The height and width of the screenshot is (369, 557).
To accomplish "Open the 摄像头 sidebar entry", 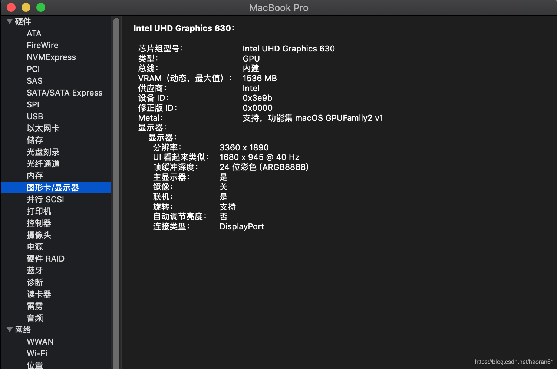I will [x=39, y=235].
